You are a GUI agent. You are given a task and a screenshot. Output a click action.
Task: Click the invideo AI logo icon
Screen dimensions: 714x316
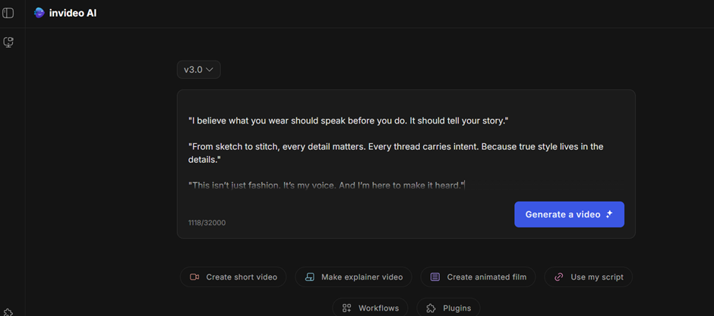coord(39,13)
